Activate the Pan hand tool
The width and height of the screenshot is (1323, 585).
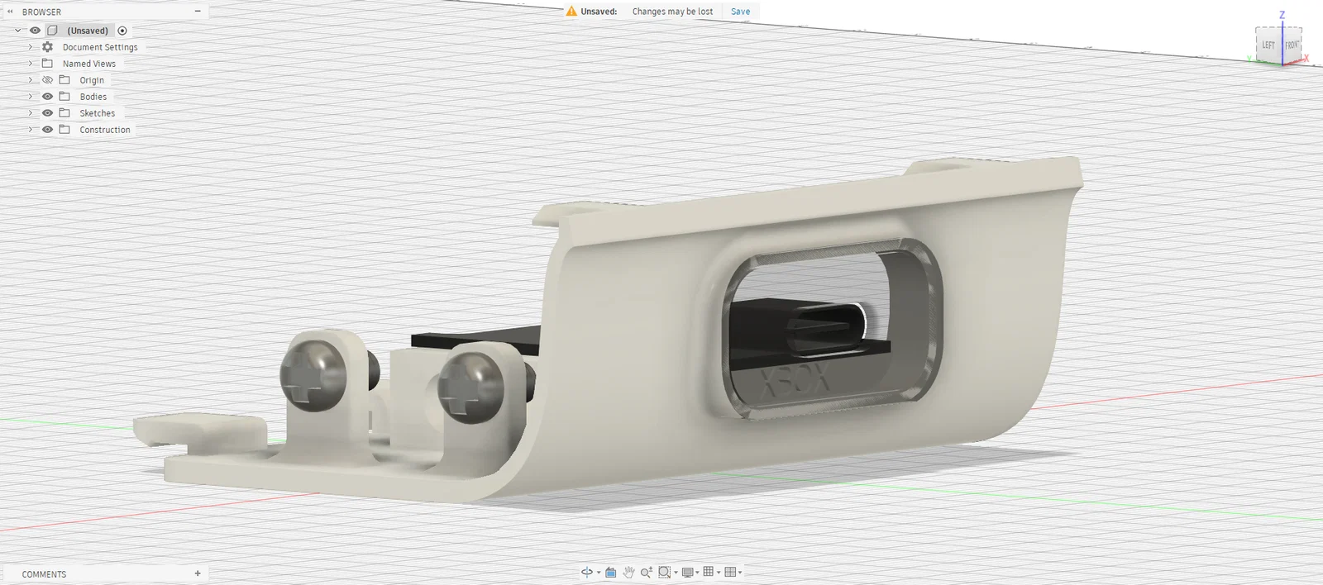pyautogui.click(x=628, y=572)
